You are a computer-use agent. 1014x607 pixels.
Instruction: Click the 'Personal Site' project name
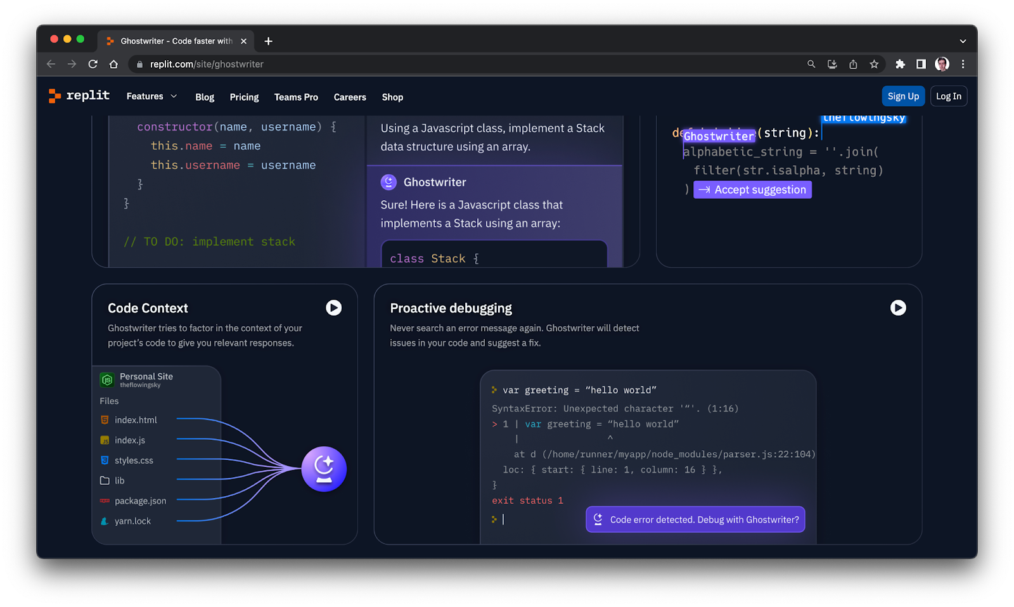pos(146,376)
